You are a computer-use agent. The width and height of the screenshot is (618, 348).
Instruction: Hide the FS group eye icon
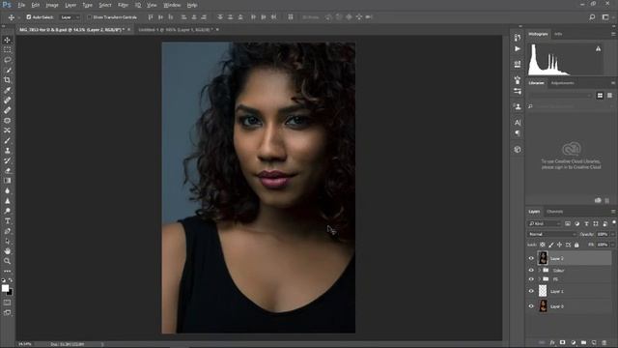531,279
